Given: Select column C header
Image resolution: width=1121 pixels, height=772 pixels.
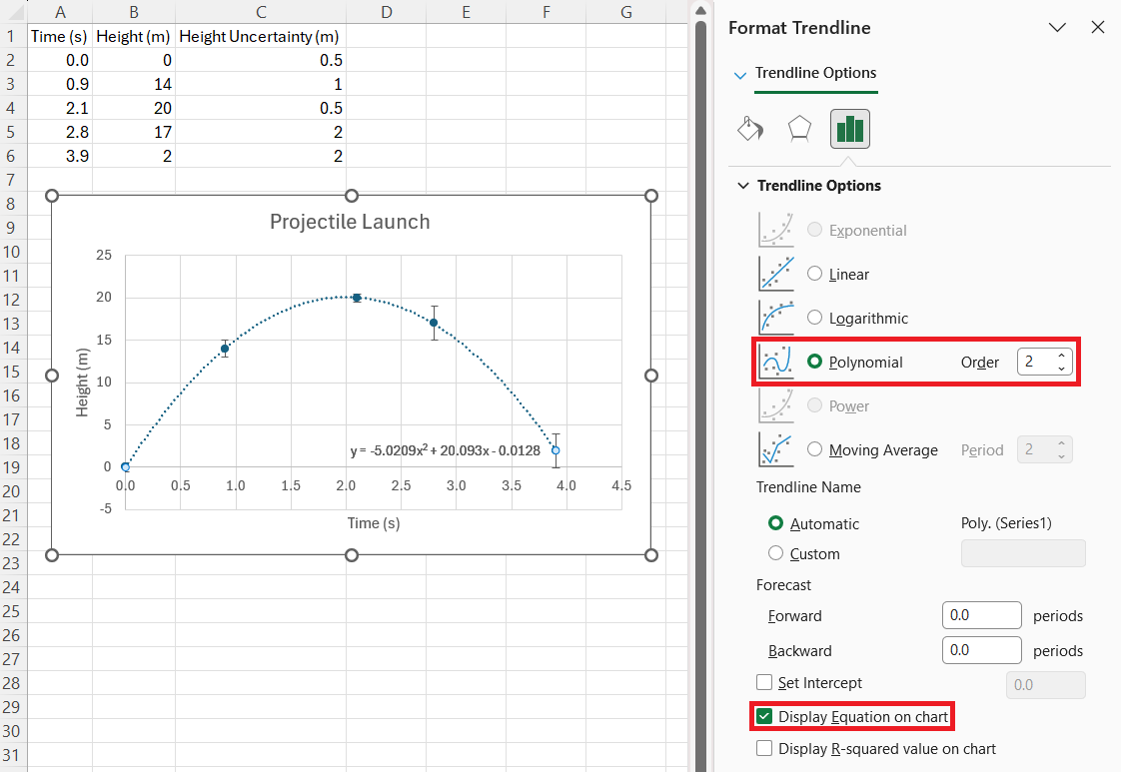Looking at the screenshot, I should (261, 11).
